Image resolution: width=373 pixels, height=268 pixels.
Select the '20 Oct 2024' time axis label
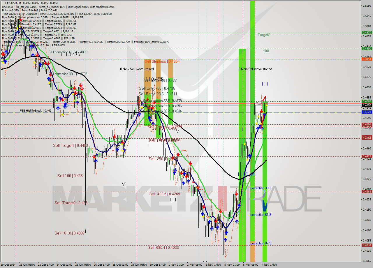[8, 265]
